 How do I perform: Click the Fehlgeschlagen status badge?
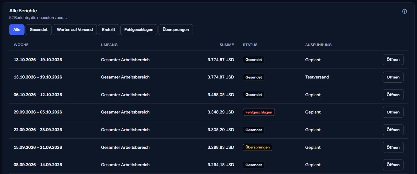(259, 112)
